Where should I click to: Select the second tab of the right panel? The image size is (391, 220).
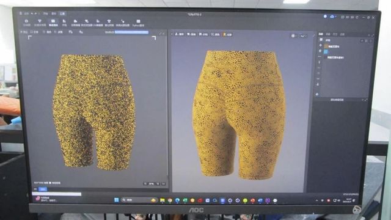328,34
